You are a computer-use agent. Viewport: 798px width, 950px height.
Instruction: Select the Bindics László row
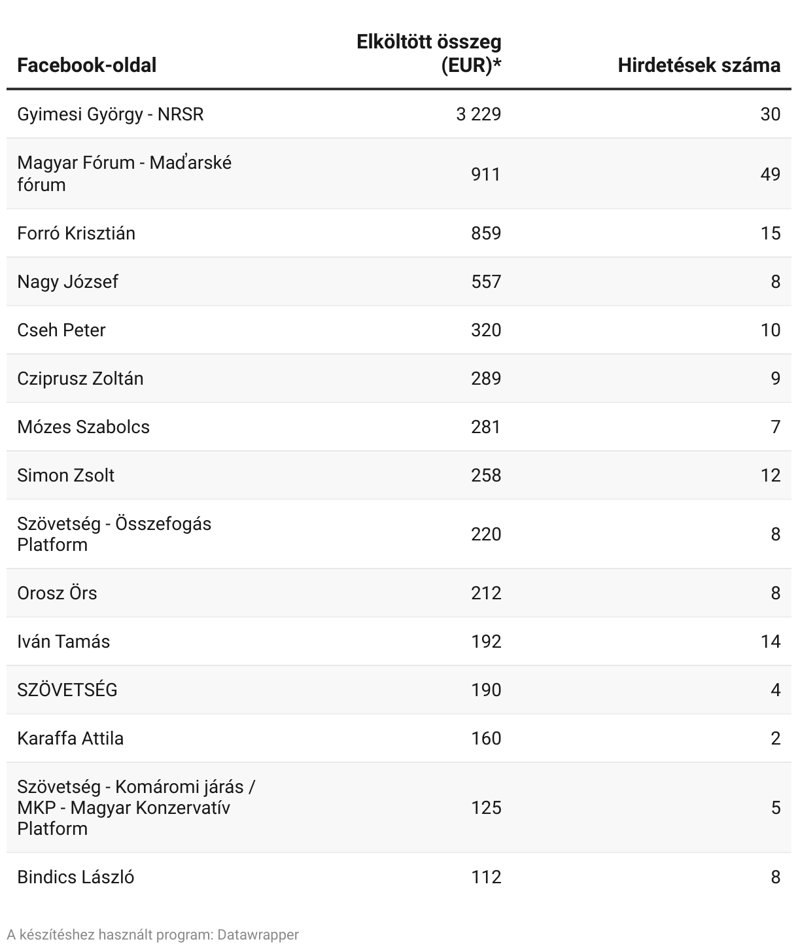coord(76,877)
